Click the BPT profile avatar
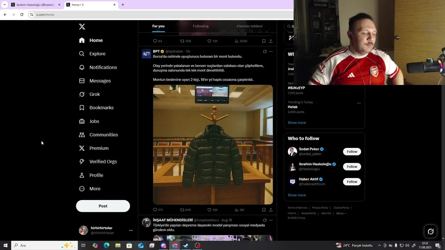Viewport: 445px width, 250px height. [146, 54]
